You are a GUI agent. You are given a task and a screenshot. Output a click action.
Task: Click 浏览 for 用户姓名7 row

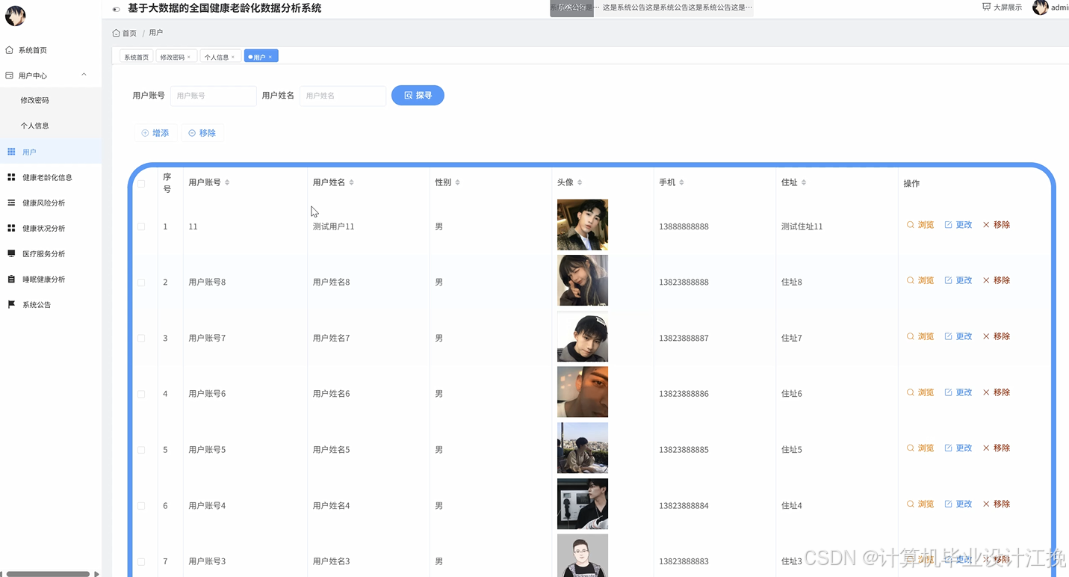(920, 336)
